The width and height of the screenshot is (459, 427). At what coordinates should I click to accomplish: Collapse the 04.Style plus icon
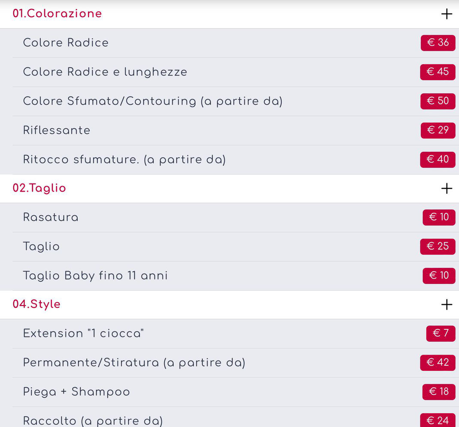coord(447,304)
